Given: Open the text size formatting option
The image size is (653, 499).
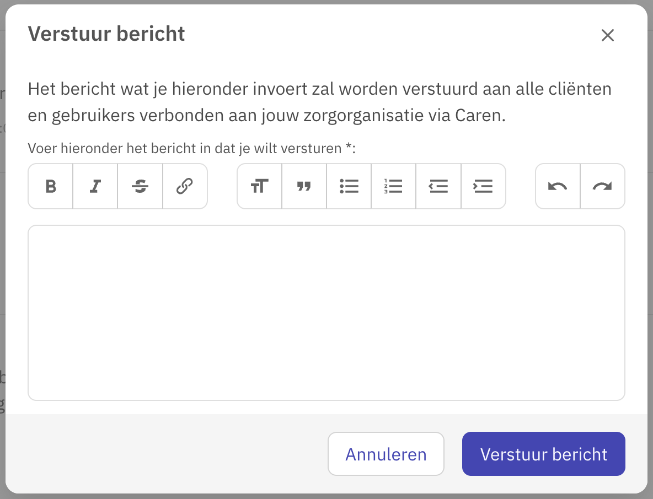Looking at the screenshot, I should tap(259, 186).
